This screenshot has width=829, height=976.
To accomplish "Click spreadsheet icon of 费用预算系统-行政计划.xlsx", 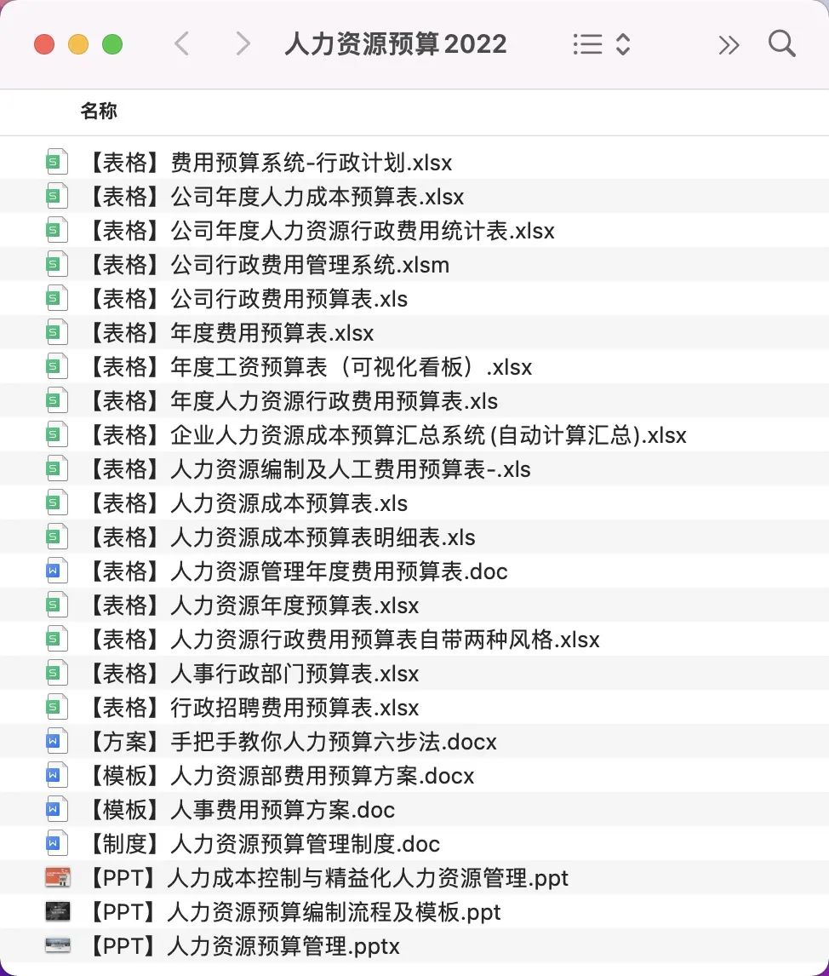I will [56, 163].
